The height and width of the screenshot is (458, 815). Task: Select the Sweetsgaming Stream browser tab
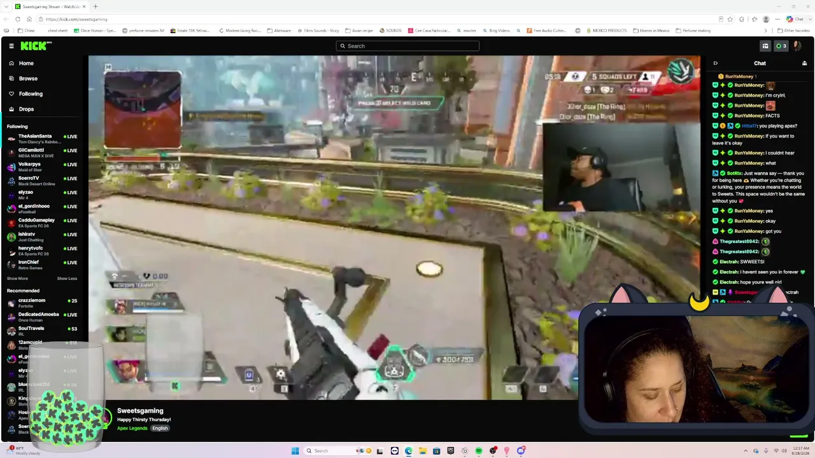click(50, 6)
